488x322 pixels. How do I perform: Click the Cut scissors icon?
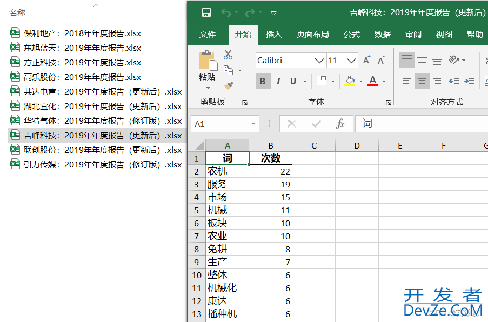[228, 55]
